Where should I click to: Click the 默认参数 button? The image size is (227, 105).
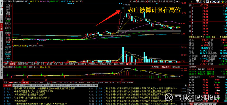click(x=165, y=67)
